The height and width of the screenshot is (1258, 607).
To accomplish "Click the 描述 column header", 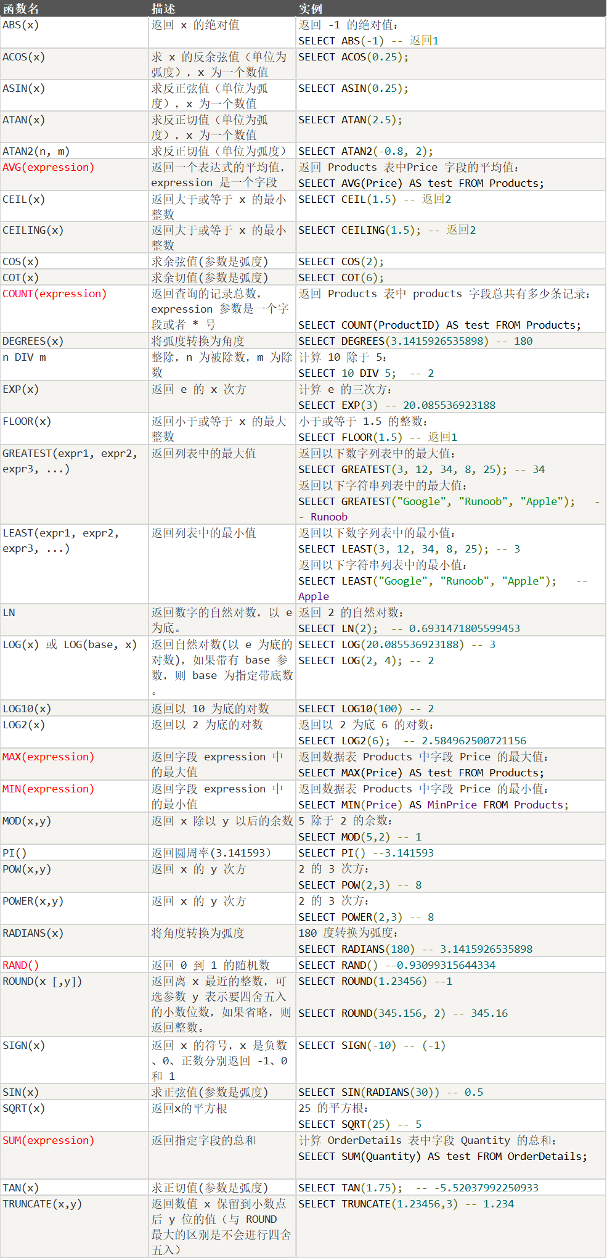I will [x=163, y=9].
